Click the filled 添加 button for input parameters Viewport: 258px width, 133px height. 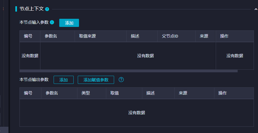(x=69, y=23)
